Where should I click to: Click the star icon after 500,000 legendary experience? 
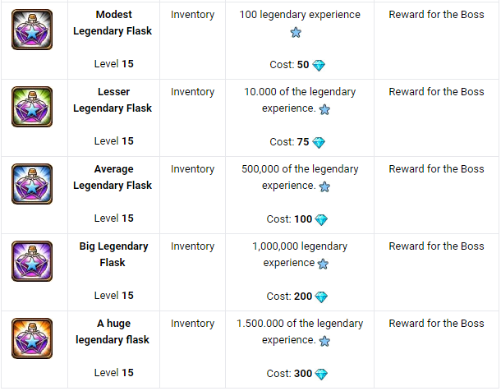[x=324, y=186]
